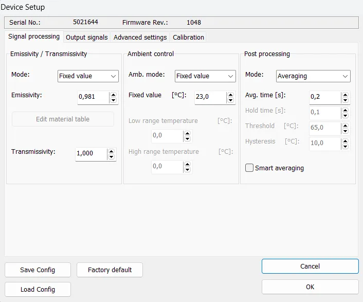Expand the Amb. mode dropdown
This screenshot has height=302, width=363.
point(205,76)
